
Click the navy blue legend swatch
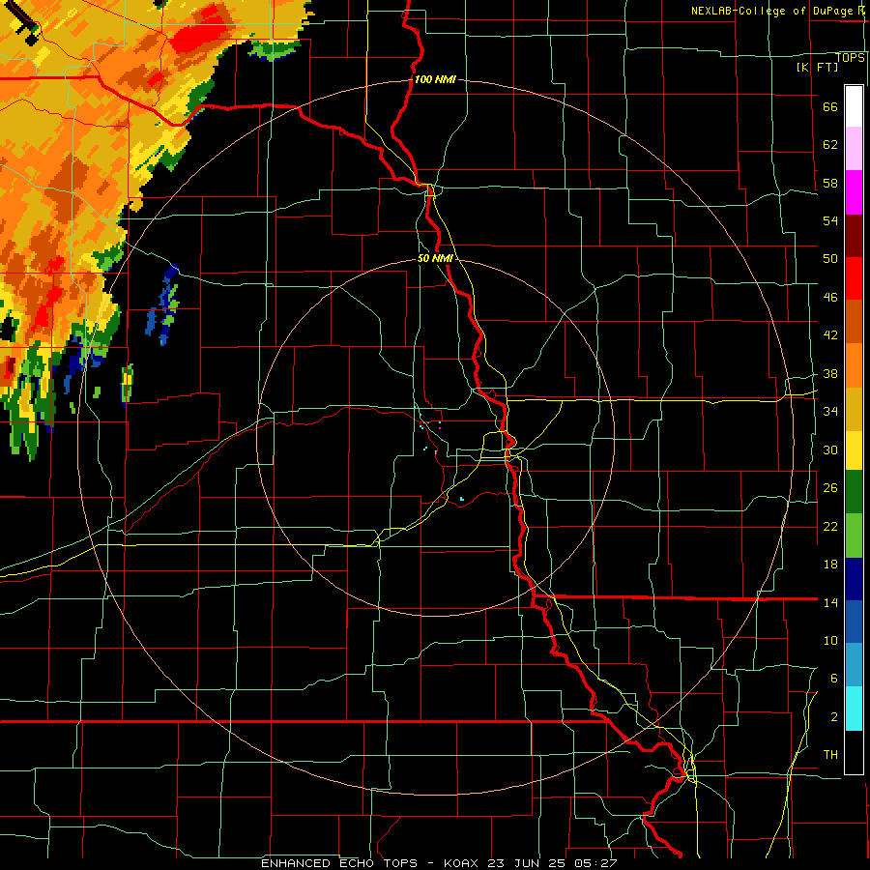(x=854, y=579)
